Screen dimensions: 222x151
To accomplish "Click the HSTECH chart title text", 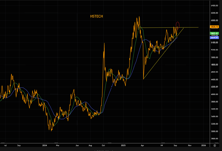I will pos(96,17).
